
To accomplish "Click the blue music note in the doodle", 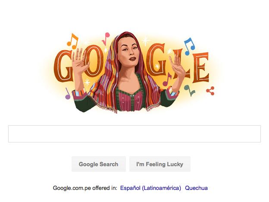I will 189,46.
